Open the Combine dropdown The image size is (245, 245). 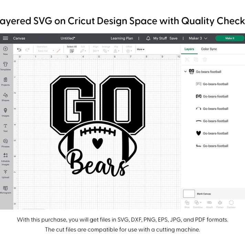(x=198, y=204)
